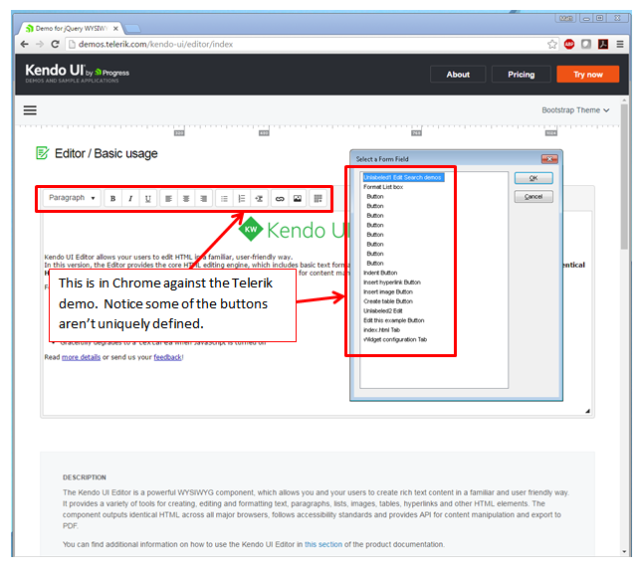
Task: Select 'Insert image Button' list entry
Action: coord(388,292)
